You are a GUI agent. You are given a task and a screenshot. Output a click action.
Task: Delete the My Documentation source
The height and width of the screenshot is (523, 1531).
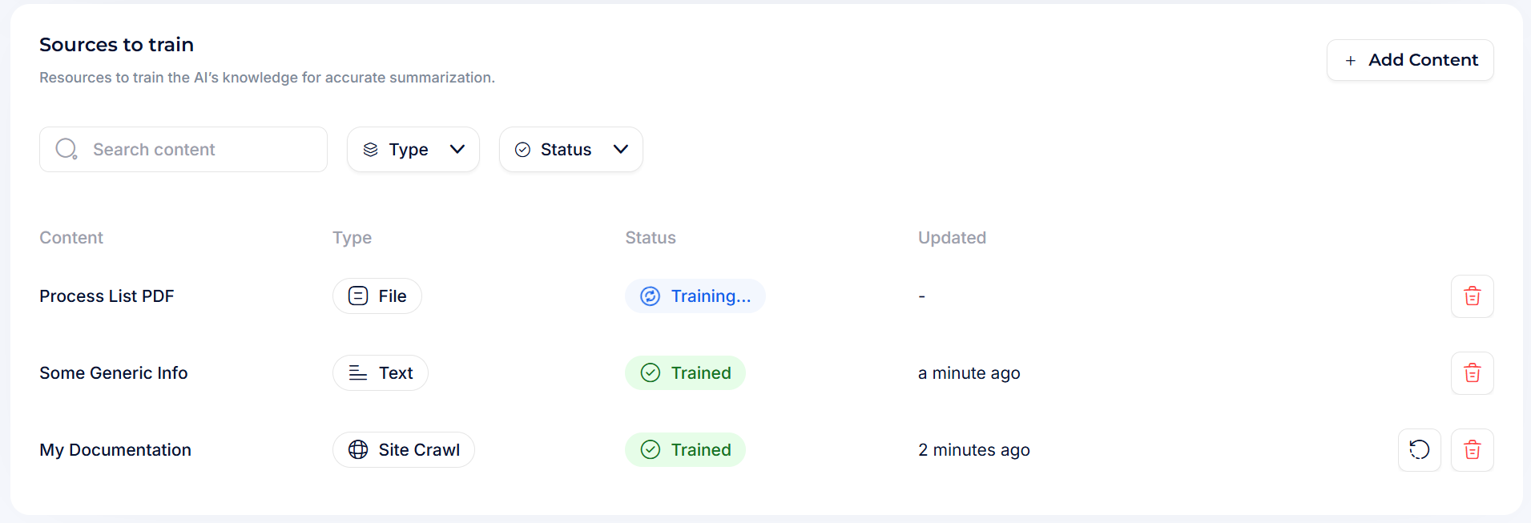tap(1472, 450)
